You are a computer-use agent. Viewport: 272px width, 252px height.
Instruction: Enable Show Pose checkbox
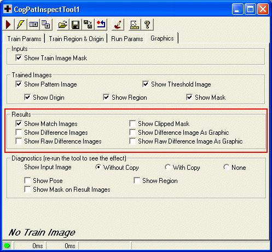[x=27, y=181]
